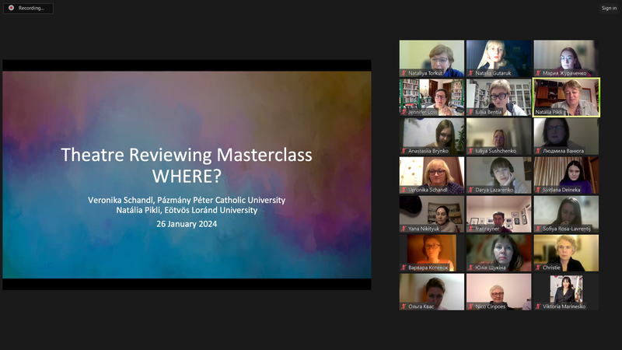This screenshot has height=350, width=622.
Task: Click muted mic icon for Viktoria Marinesko
Action: click(x=537, y=306)
